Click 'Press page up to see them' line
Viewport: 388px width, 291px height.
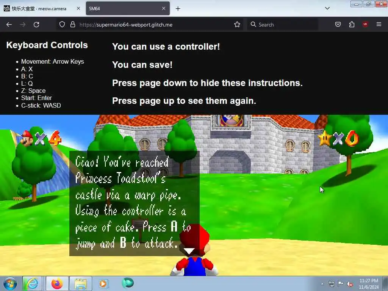[184, 101]
